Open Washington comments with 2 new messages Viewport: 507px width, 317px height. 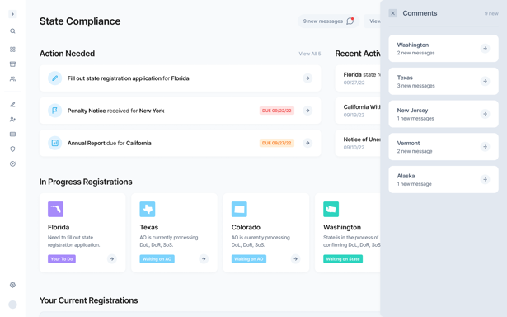point(444,49)
